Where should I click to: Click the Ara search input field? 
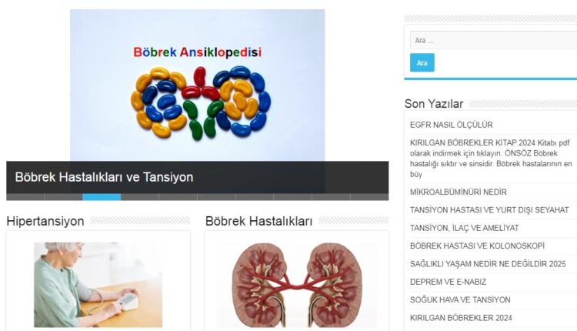point(493,40)
